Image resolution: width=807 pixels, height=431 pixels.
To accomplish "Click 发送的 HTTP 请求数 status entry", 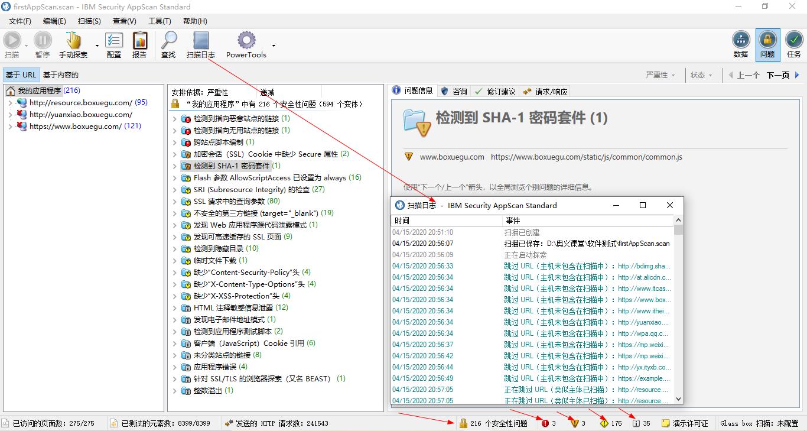I will click(277, 423).
